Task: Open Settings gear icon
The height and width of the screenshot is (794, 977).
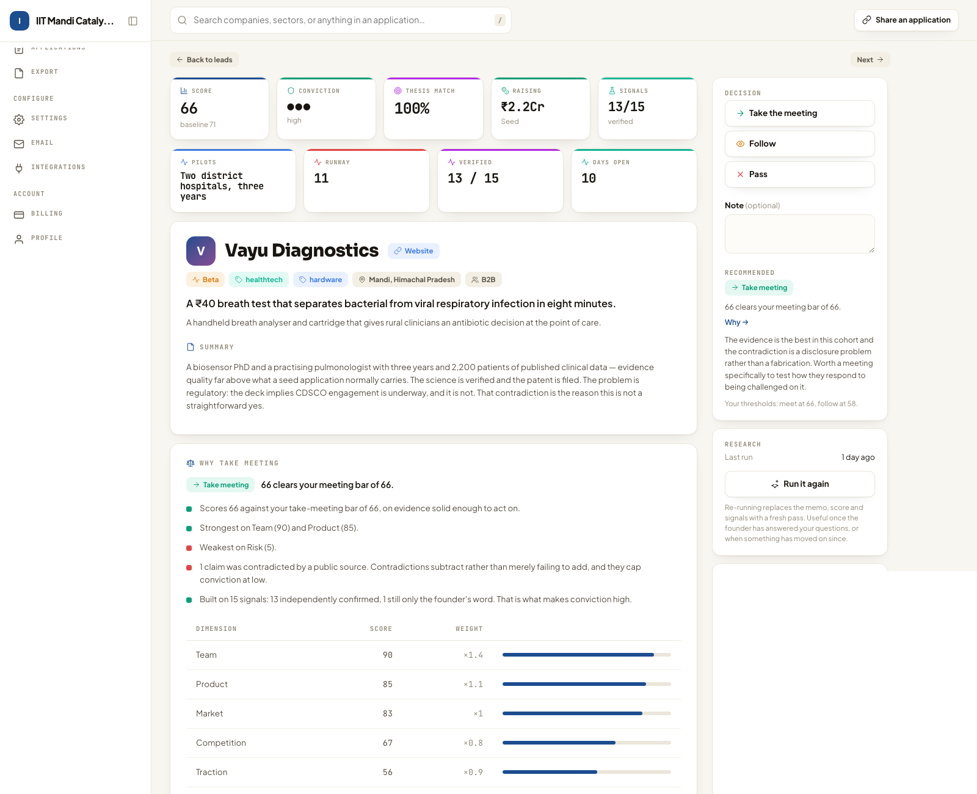Action: click(19, 119)
